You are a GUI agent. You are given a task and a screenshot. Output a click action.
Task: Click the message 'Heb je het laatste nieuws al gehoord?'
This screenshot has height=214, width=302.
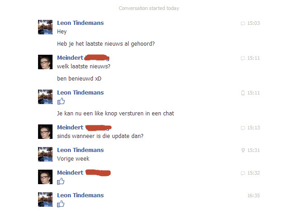click(106, 44)
